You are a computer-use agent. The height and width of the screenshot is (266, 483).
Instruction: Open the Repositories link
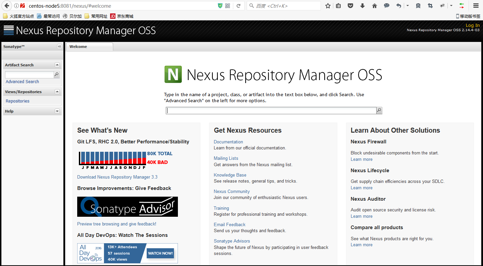point(17,101)
